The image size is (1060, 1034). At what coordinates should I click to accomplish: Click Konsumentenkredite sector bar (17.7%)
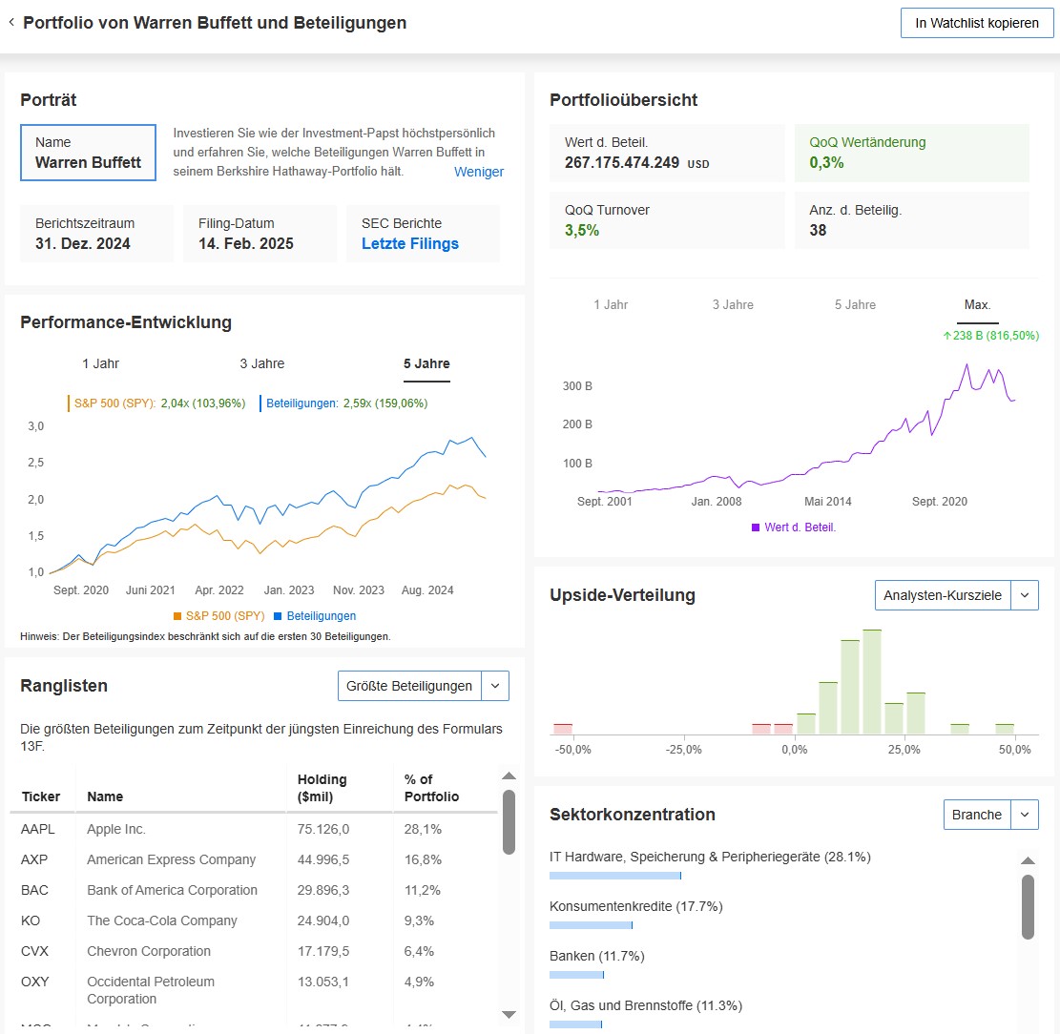coord(591,925)
